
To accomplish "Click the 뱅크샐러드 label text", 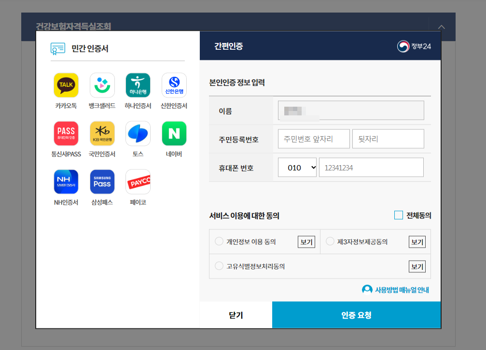I will [102, 106].
